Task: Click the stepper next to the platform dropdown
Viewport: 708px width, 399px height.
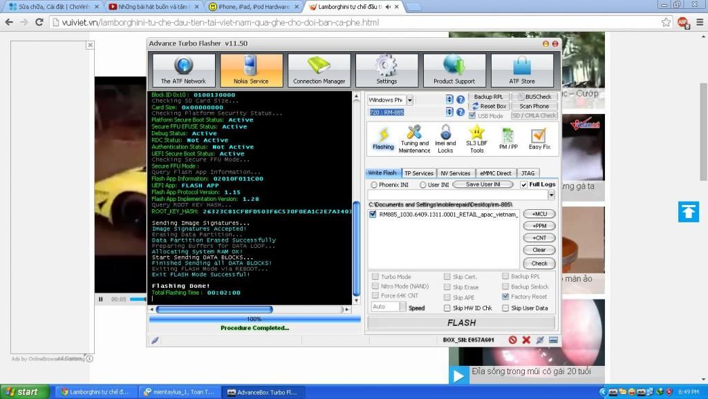Action: 449,99
